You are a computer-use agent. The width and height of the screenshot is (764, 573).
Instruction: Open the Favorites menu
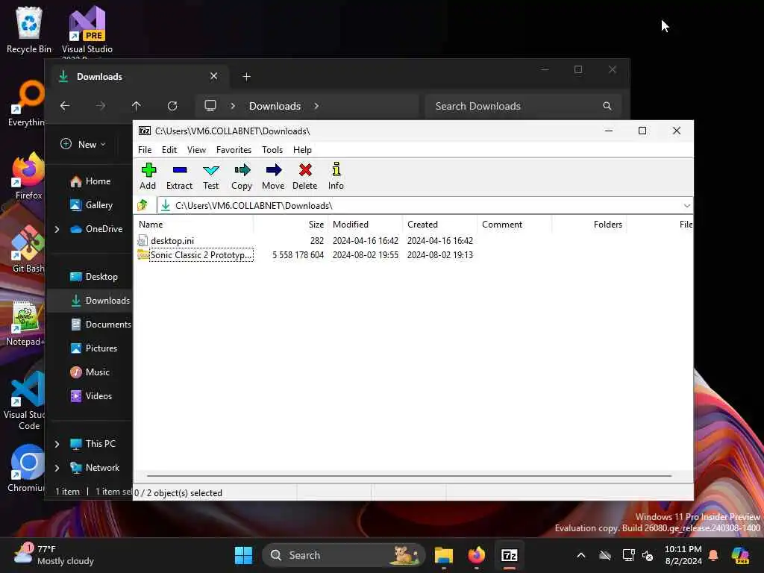click(234, 150)
